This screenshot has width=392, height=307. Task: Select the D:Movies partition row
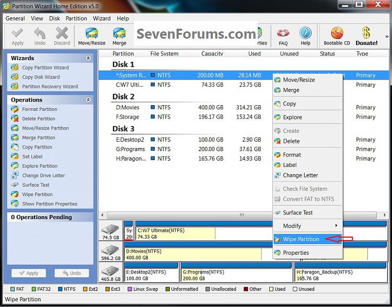[244, 107]
